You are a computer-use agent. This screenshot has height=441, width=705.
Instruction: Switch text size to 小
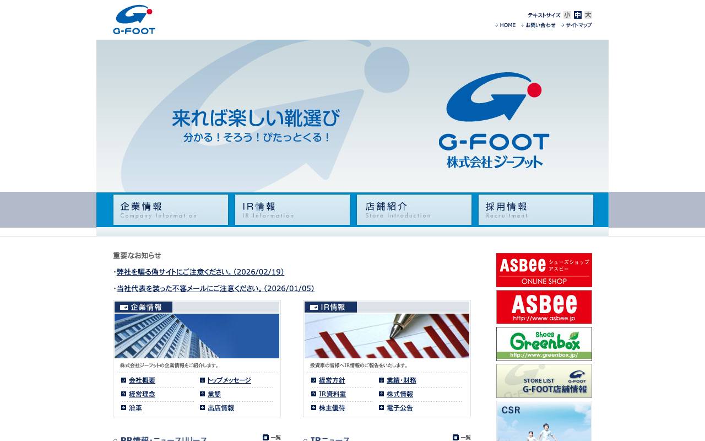567,15
